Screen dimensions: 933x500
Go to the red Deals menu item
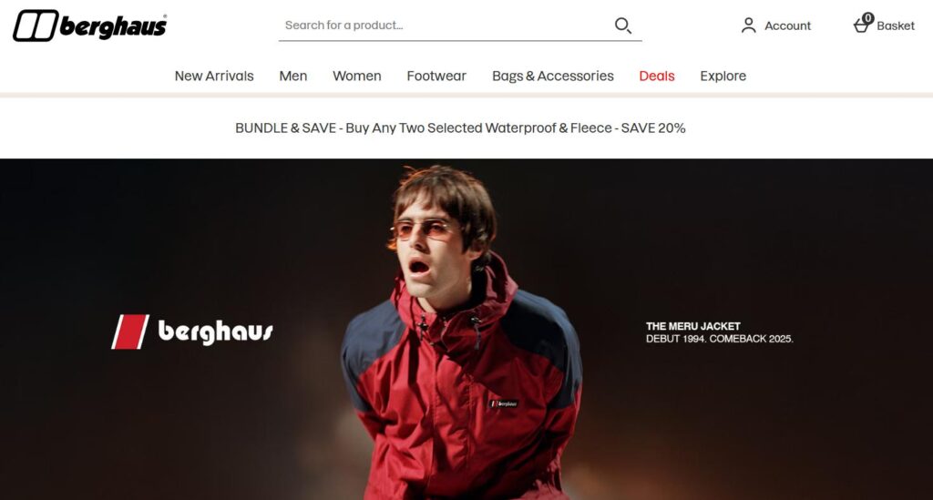pos(657,77)
